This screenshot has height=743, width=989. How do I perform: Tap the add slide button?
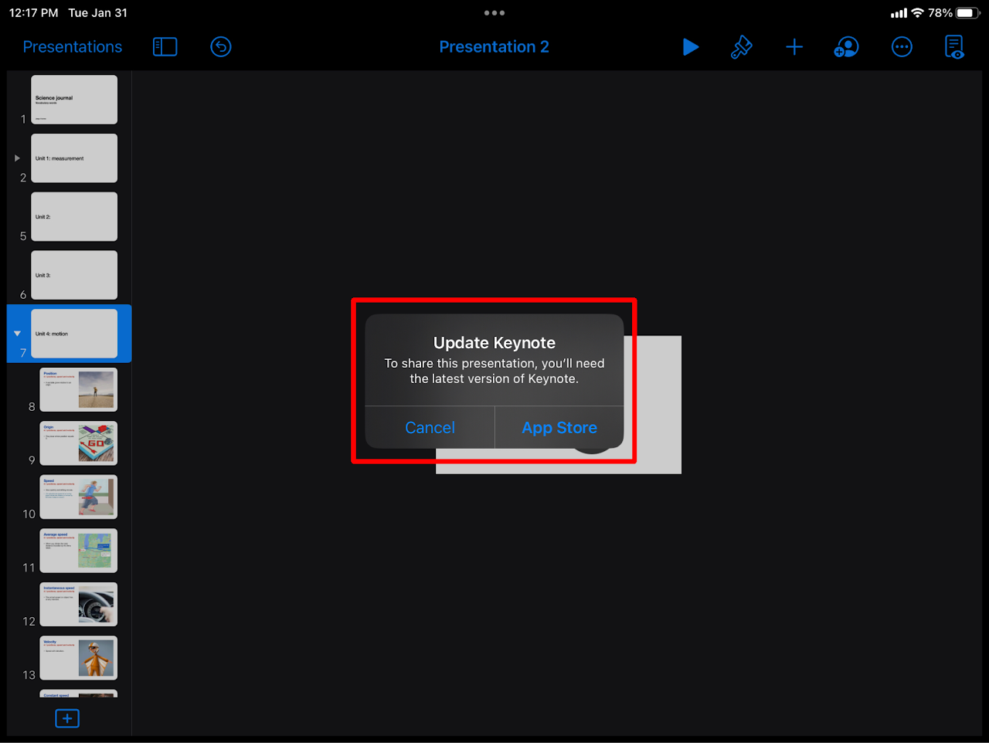pyautogui.click(x=67, y=718)
